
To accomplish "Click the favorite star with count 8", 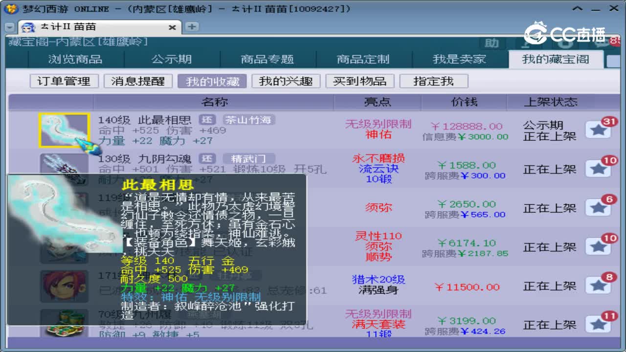I will (598, 286).
